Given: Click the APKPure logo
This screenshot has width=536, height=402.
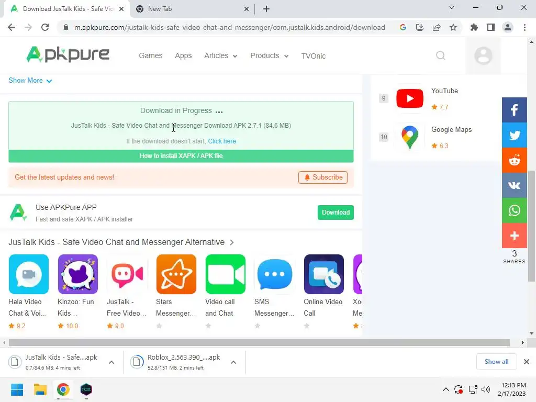Looking at the screenshot, I should click(x=68, y=54).
